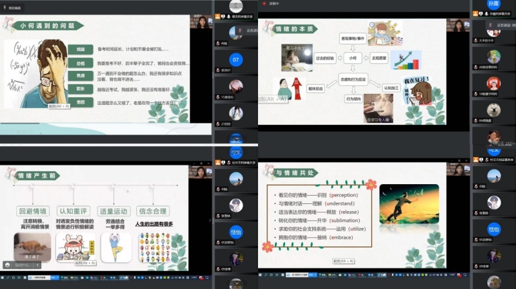This screenshot has height=289, width=516.
Task: Click muted mic icon beside 大手拉小手
Action: pyautogui.click(x=475, y=41)
